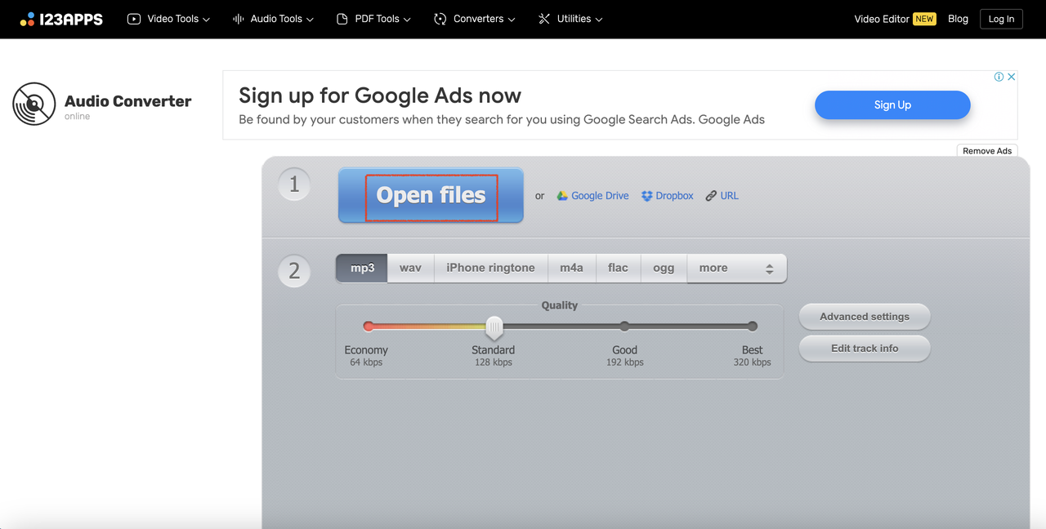1046x529 pixels.
Task: Click the 123APPS logo icon
Action: (28, 19)
